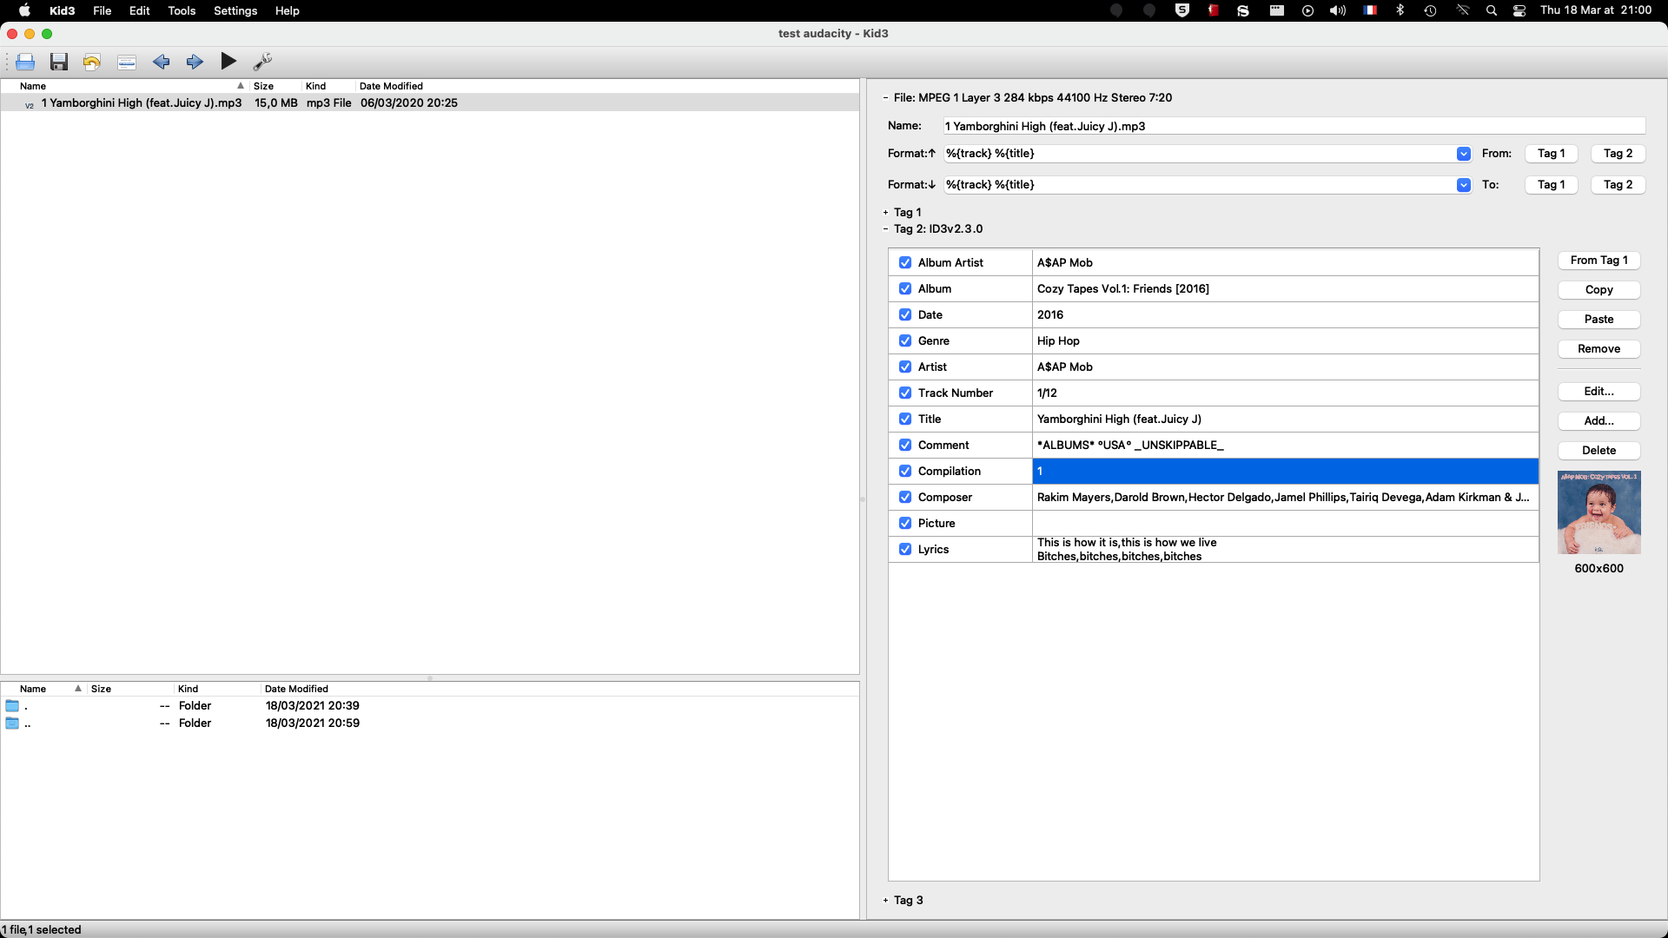Click the Back navigation arrow icon
The height and width of the screenshot is (938, 1668).
[161, 61]
